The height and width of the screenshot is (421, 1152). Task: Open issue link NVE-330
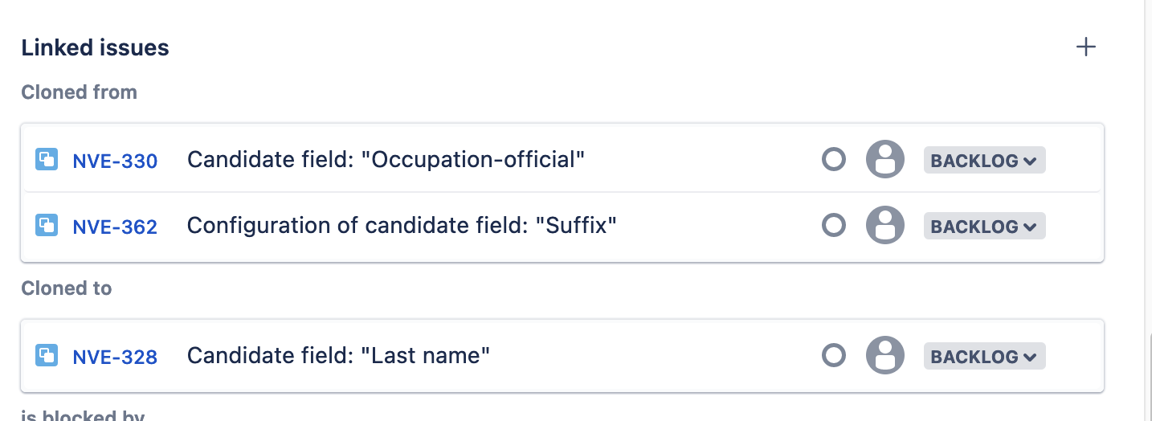(x=115, y=161)
